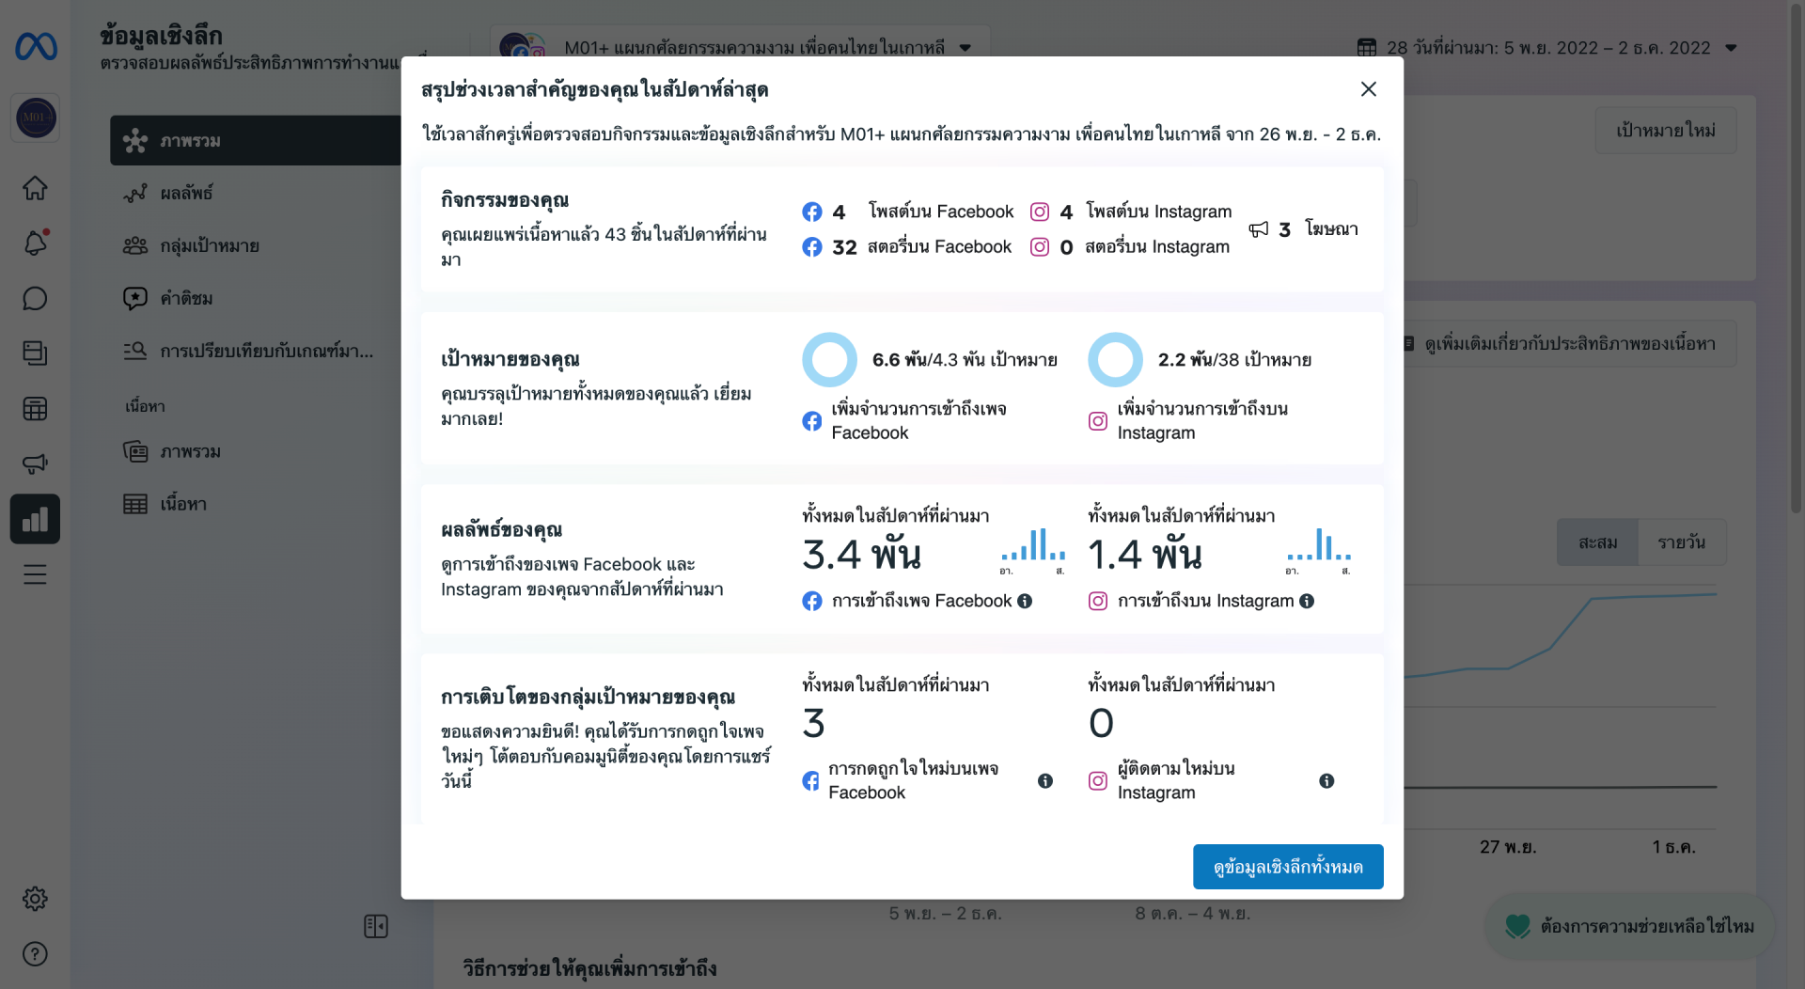1805x989 pixels.
Task: Open settings gear icon
Action: [x=35, y=899]
